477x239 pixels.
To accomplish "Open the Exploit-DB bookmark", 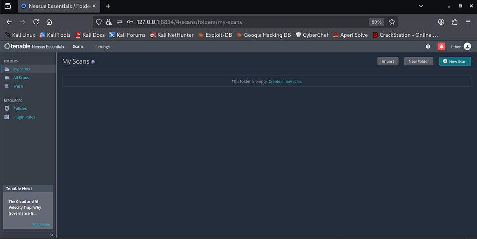I will (215, 35).
